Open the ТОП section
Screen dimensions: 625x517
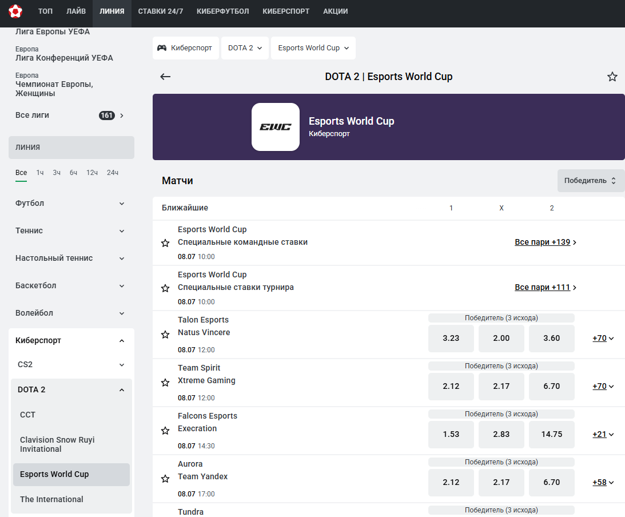[45, 11]
